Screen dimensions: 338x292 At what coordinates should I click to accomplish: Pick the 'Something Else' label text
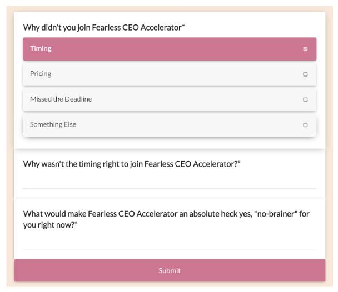[53, 124]
